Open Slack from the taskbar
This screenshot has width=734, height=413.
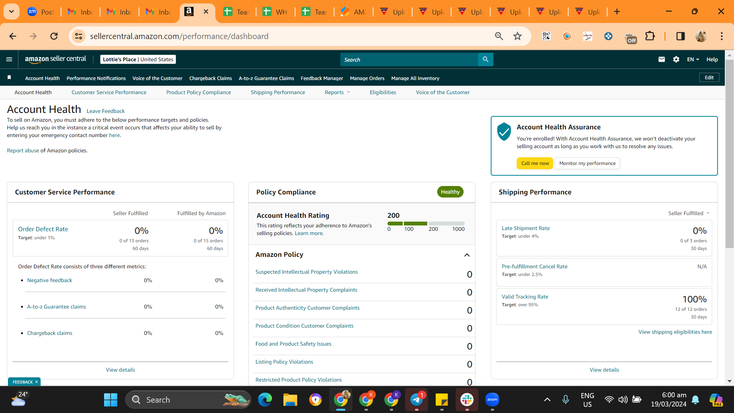pyautogui.click(x=467, y=400)
